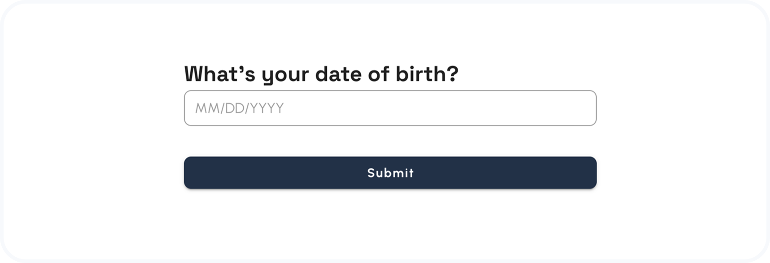Activate the field below the birth date question
Image resolution: width=770 pixels, height=263 pixels.
tap(390, 108)
